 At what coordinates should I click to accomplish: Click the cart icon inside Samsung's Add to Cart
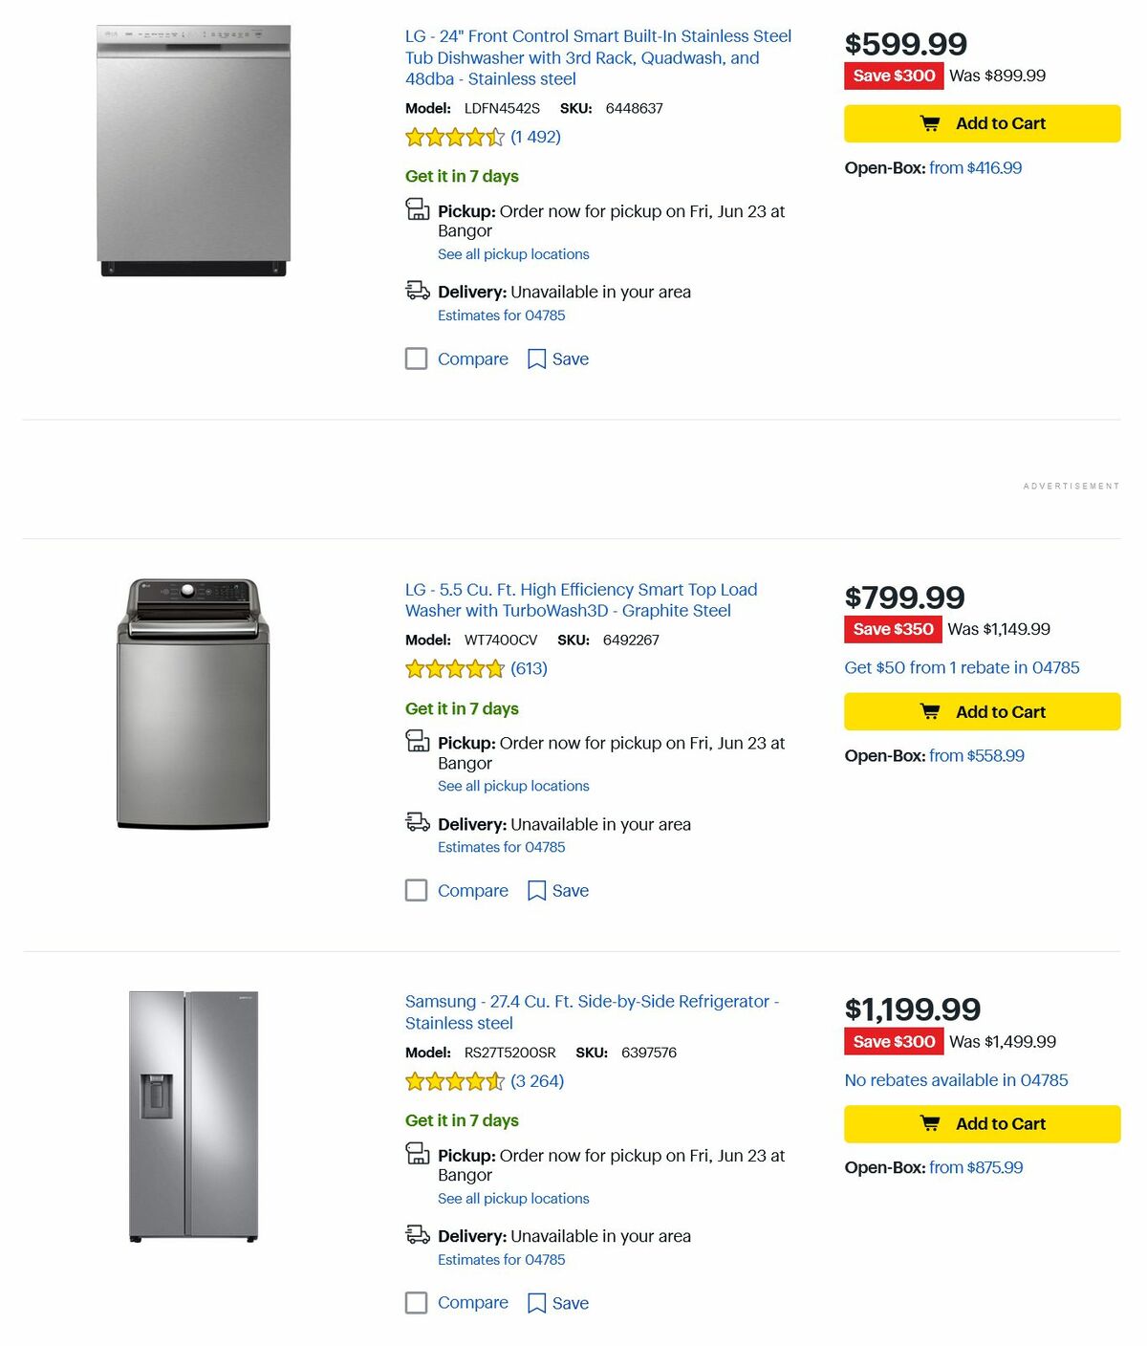(929, 1123)
